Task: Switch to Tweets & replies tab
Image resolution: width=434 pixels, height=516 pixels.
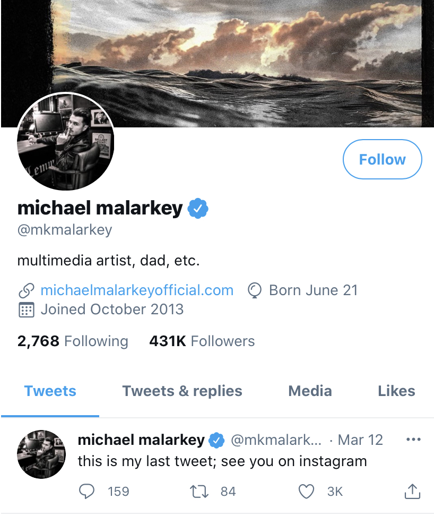Action: (182, 391)
